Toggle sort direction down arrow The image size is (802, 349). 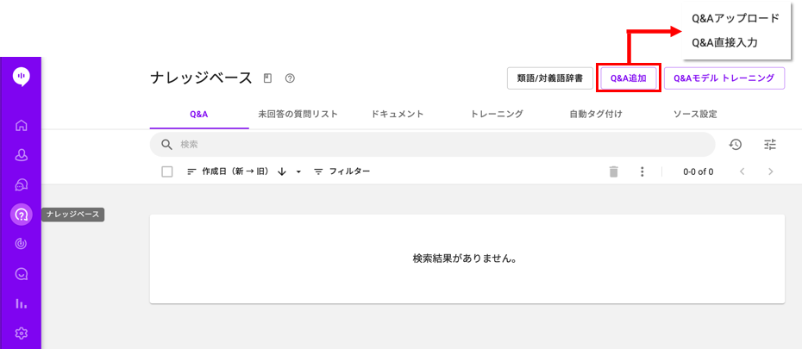281,171
